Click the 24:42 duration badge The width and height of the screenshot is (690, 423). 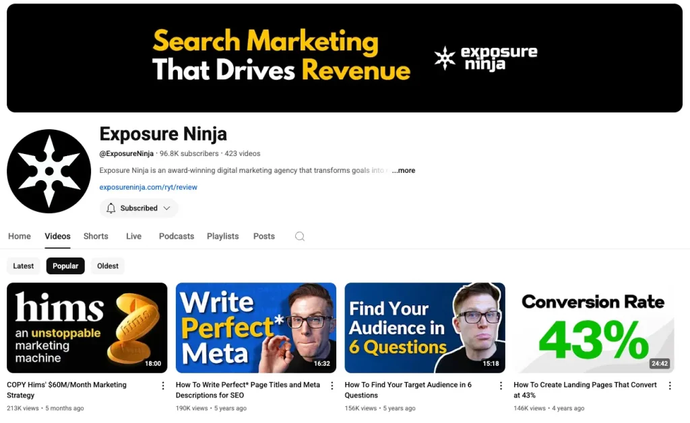point(660,364)
